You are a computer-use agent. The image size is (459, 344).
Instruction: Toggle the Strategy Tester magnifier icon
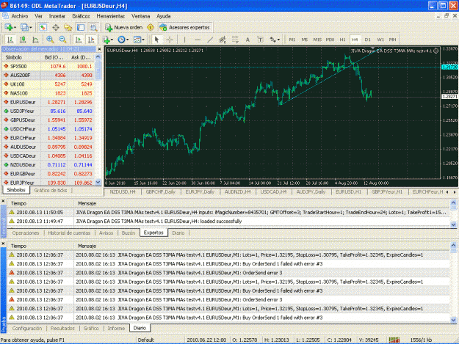tap(93, 27)
